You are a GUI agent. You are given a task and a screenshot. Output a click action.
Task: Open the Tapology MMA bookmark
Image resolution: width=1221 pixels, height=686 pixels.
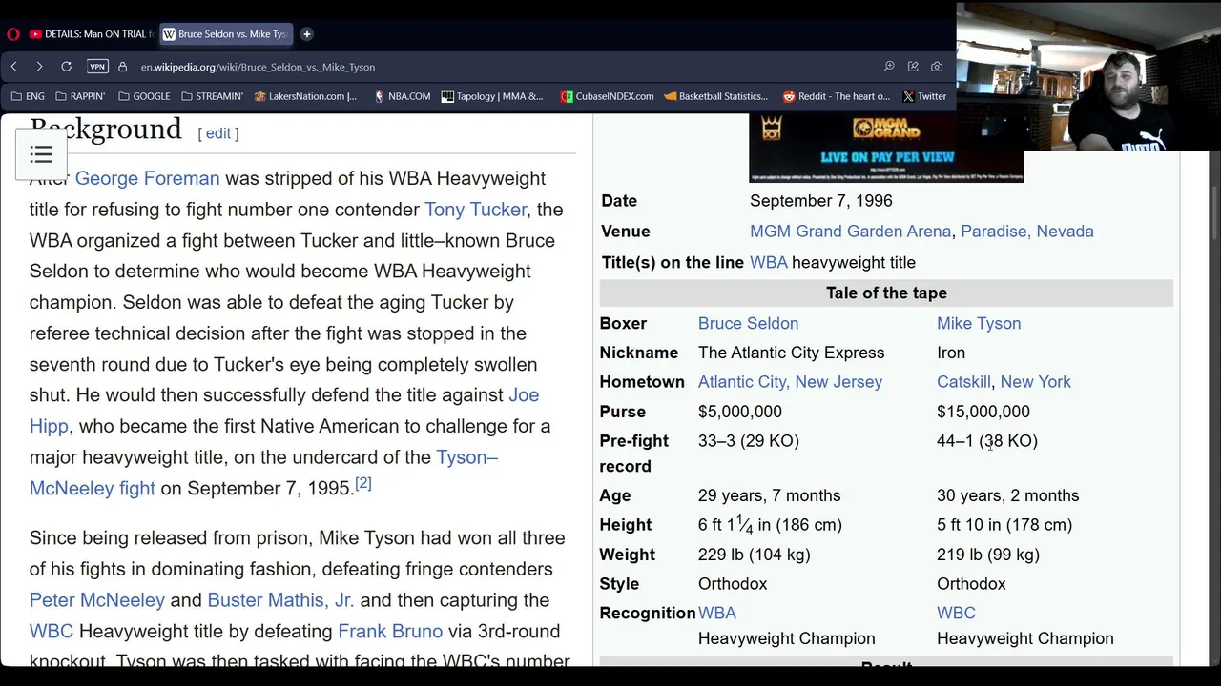[492, 96]
